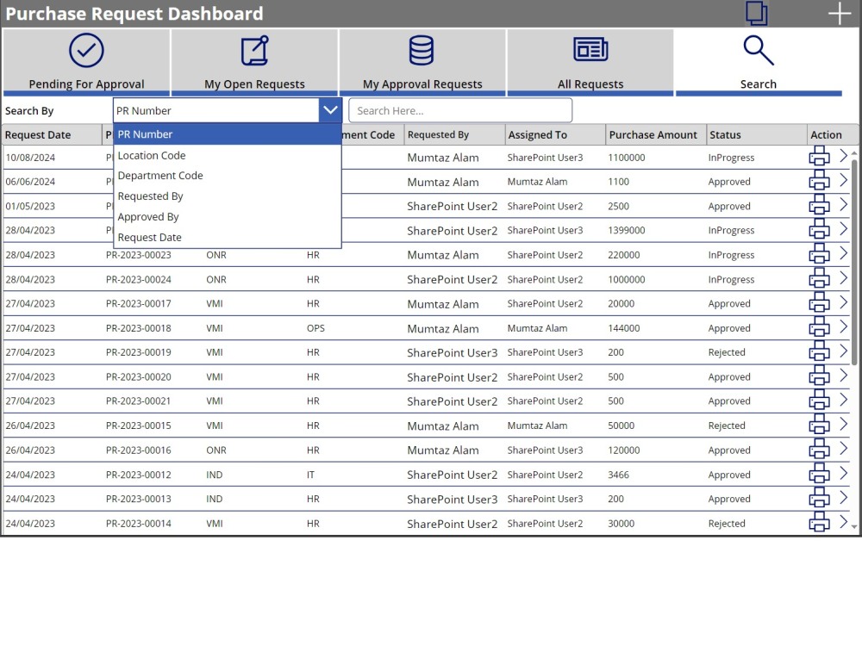Viewport: 862px width, 646px height.
Task: Print request PR-2023-00020
Action: (819, 376)
